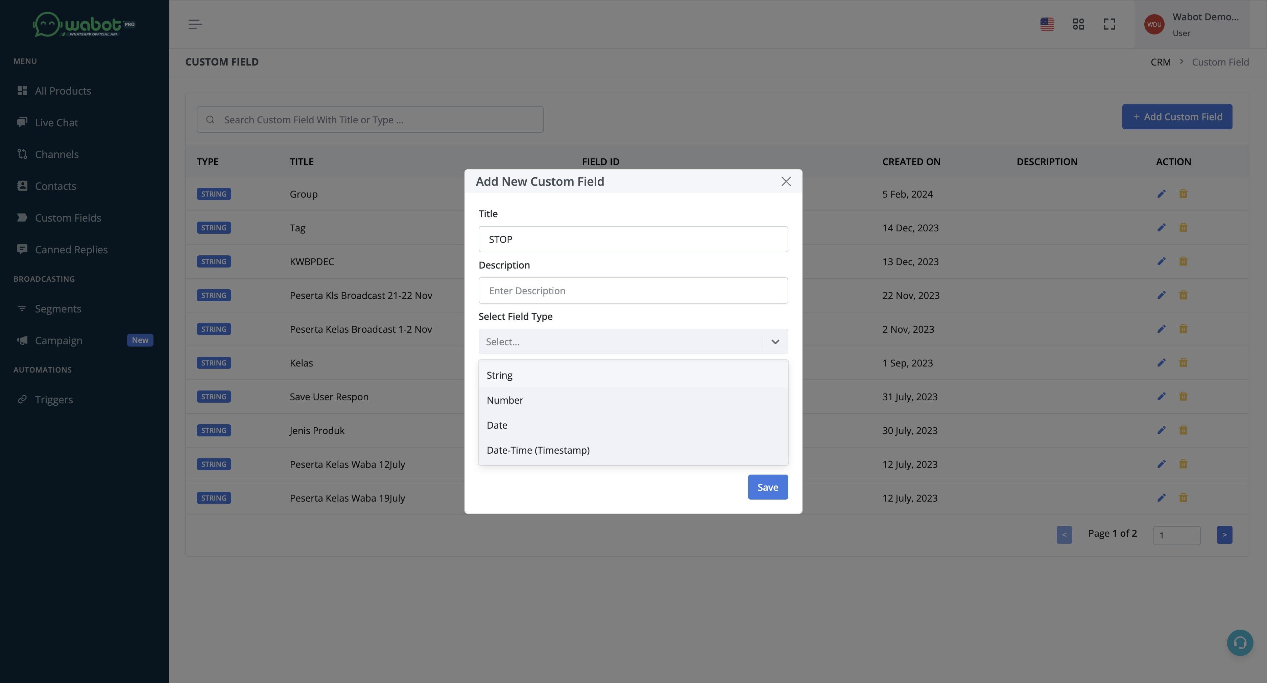This screenshot has height=683, width=1267.
Task: Choose Date-Time (Timestamp) field type option
Action: (633, 450)
